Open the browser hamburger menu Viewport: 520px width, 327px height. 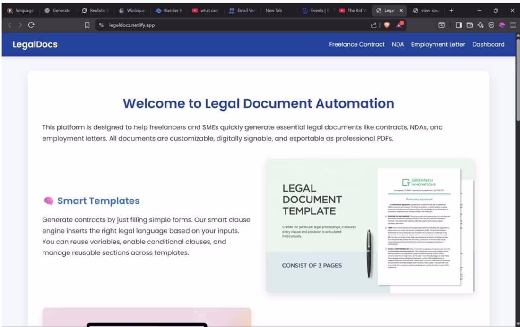pyautogui.click(x=513, y=25)
